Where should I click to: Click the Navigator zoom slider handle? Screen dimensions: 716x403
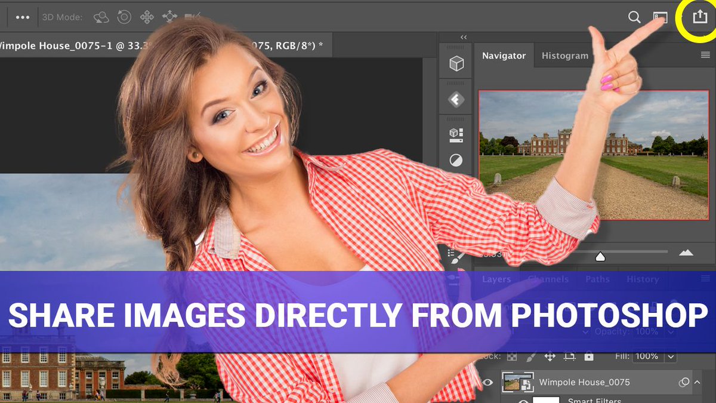tap(601, 256)
